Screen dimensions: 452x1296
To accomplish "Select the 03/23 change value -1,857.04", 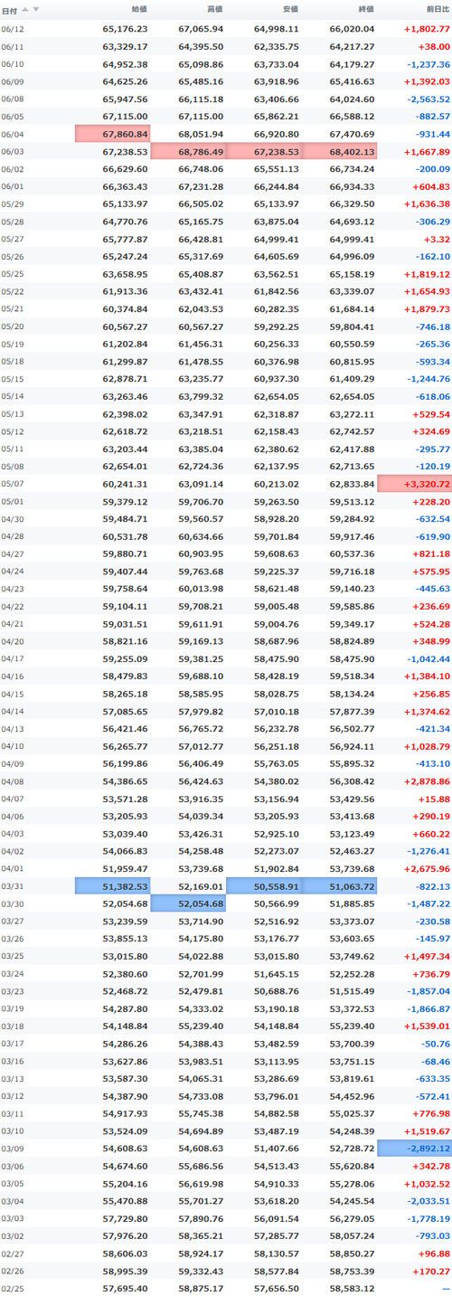I will coord(428,993).
